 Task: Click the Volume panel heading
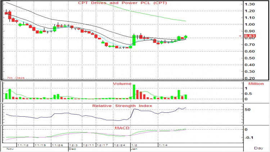(x=122, y=84)
